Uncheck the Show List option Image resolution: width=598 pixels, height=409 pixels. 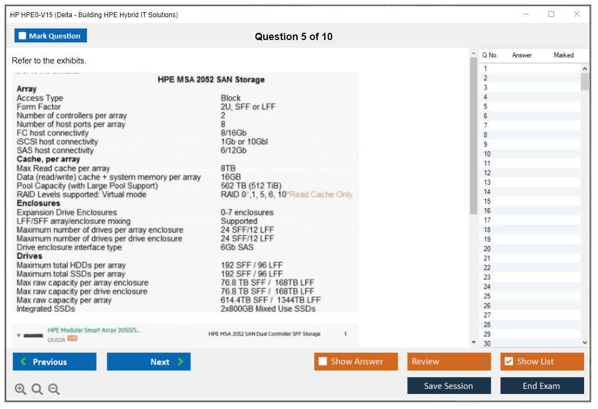pyautogui.click(x=508, y=362)
